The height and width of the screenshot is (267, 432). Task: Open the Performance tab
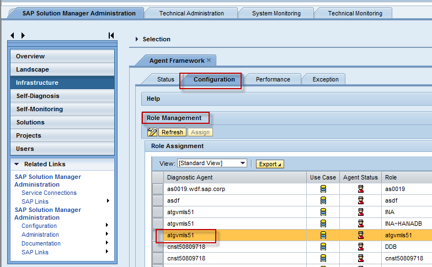[273, 79]
